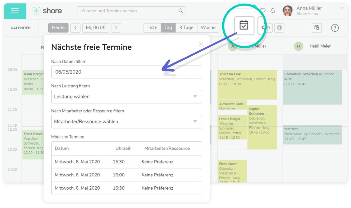
Task: Select the 3 Tage view
Action: (x=186, y=27)
